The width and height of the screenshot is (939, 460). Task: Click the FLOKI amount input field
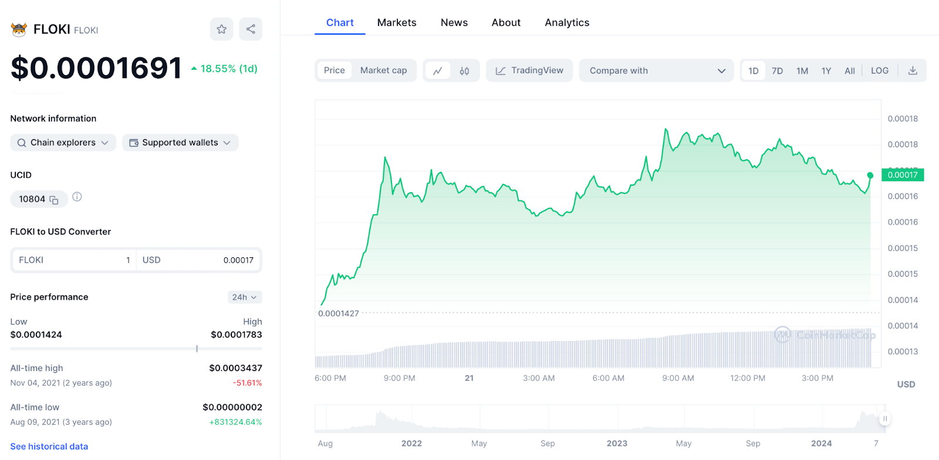(x=73, y=260)
